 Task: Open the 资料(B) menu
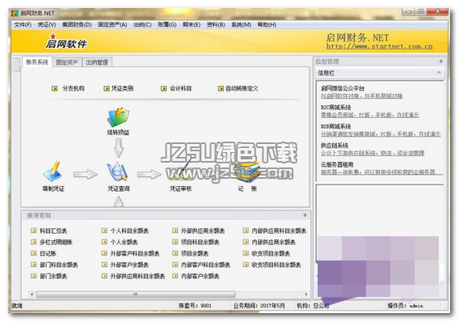(216, 25)
